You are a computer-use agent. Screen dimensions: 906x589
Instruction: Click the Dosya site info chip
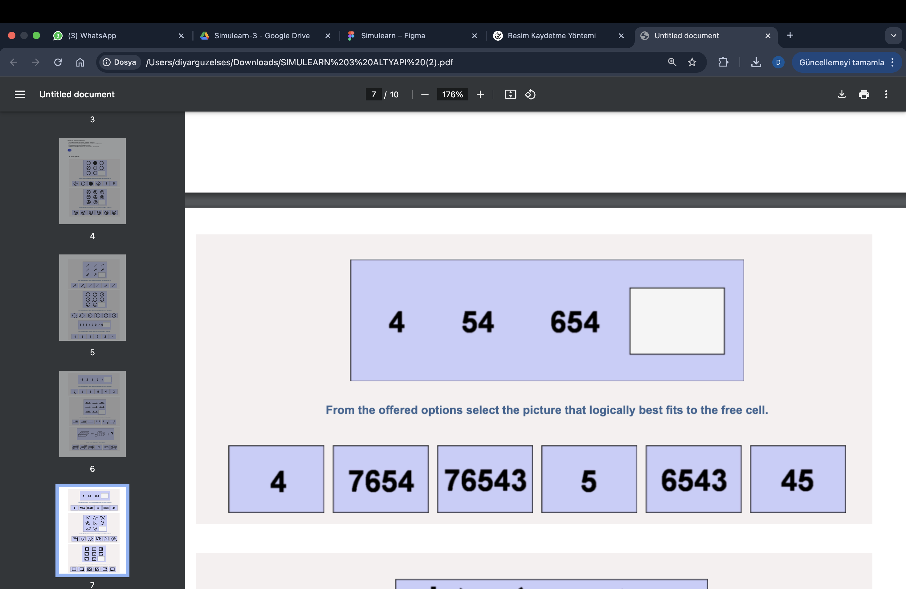(x=120, y=63)
